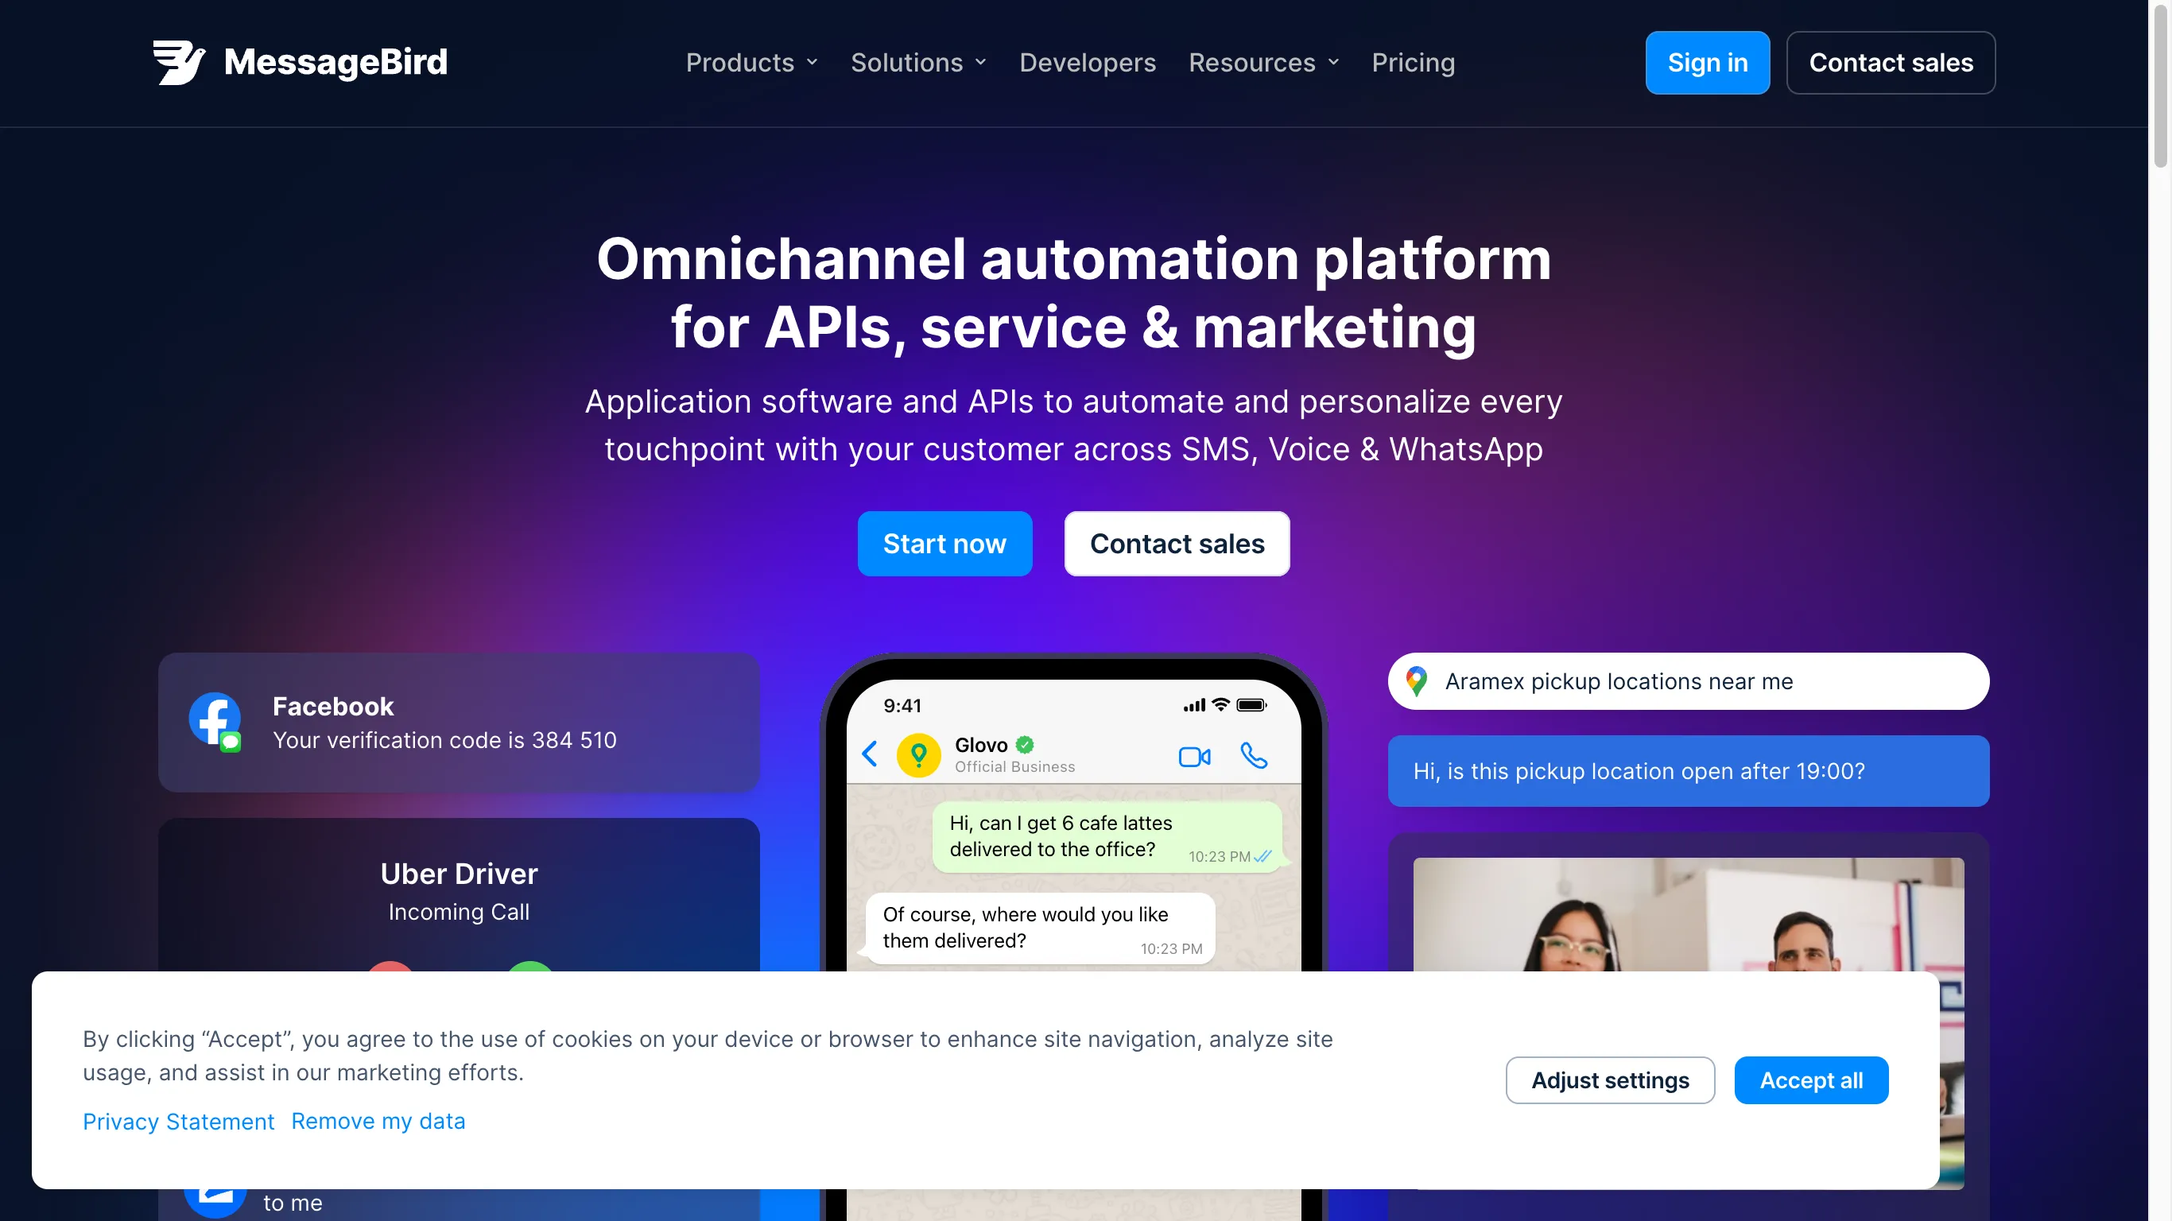This screenshot has width=2172, height=1221.
Task: Navigate to the Pricing page
Action: click(x=1413, y=62)
